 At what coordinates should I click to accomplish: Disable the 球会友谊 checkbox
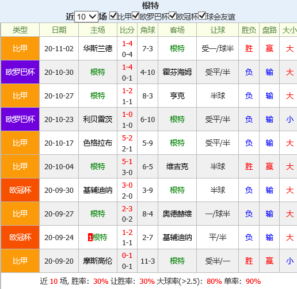pyautogui.click(x=202, y=16)
